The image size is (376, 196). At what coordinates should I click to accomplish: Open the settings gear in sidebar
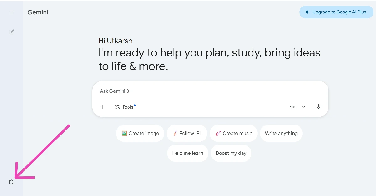11,182
